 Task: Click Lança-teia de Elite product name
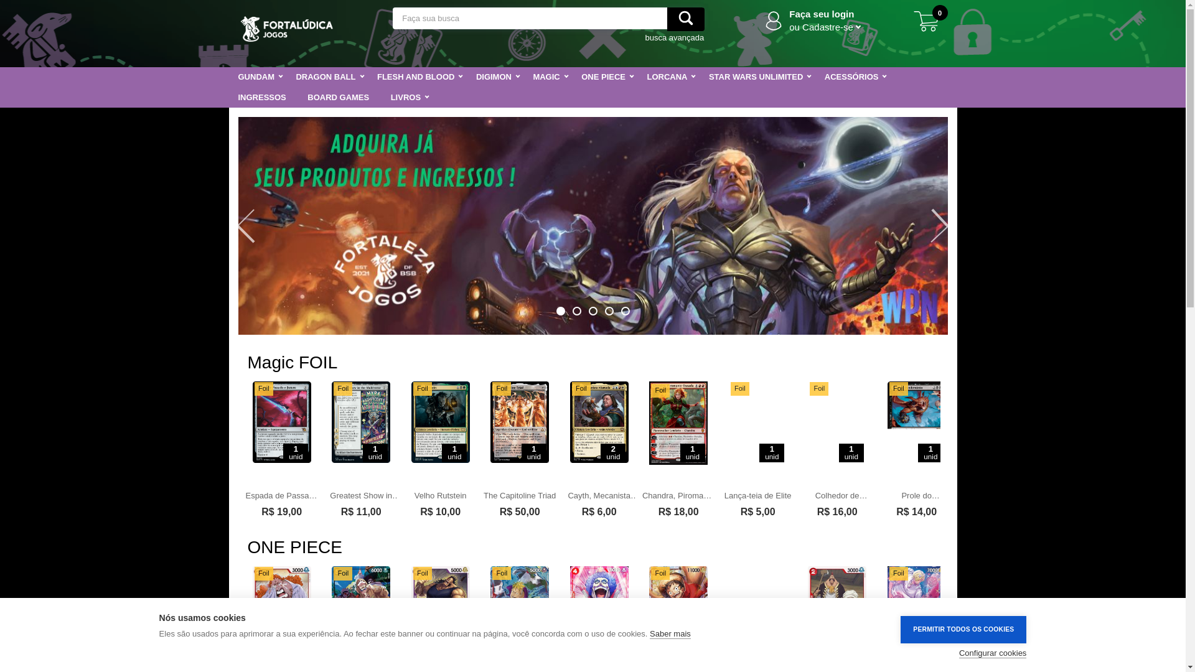pos(757,496)
